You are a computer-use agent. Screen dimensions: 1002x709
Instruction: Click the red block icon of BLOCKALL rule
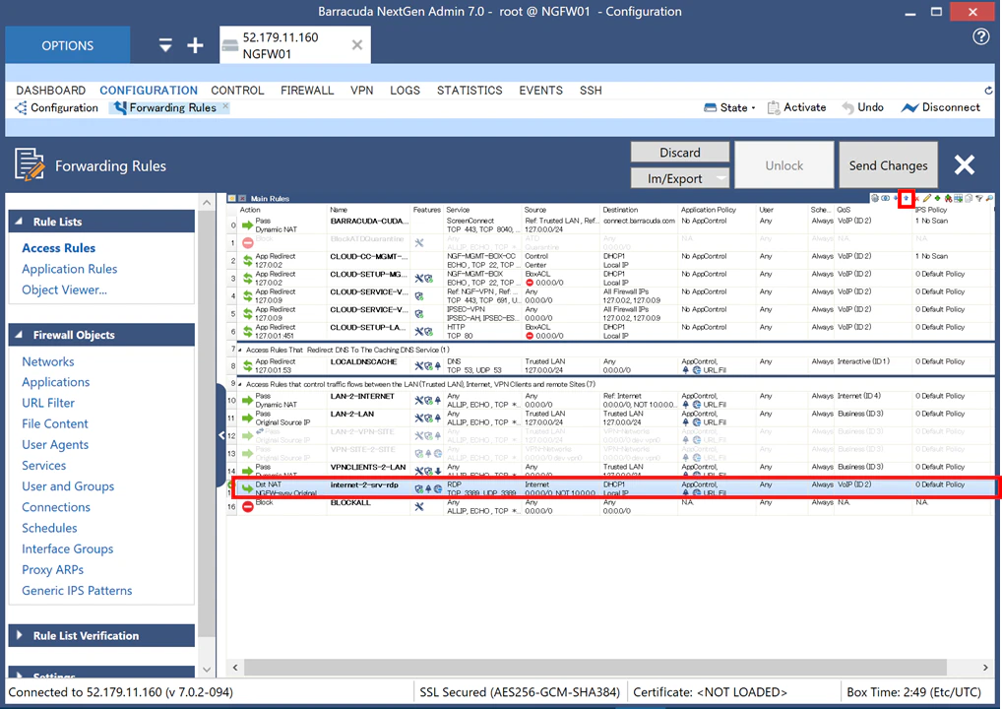248,506
